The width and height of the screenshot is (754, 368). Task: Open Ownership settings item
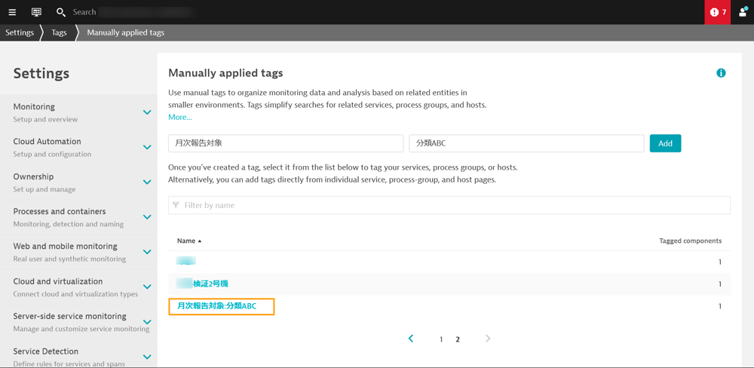tap(78, 182)
